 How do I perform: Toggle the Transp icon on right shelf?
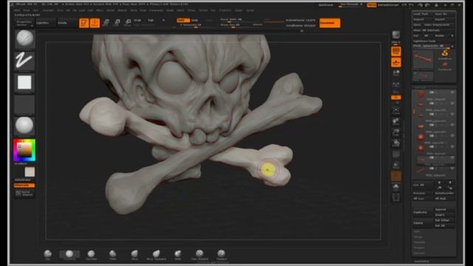(x=396, y=165)
